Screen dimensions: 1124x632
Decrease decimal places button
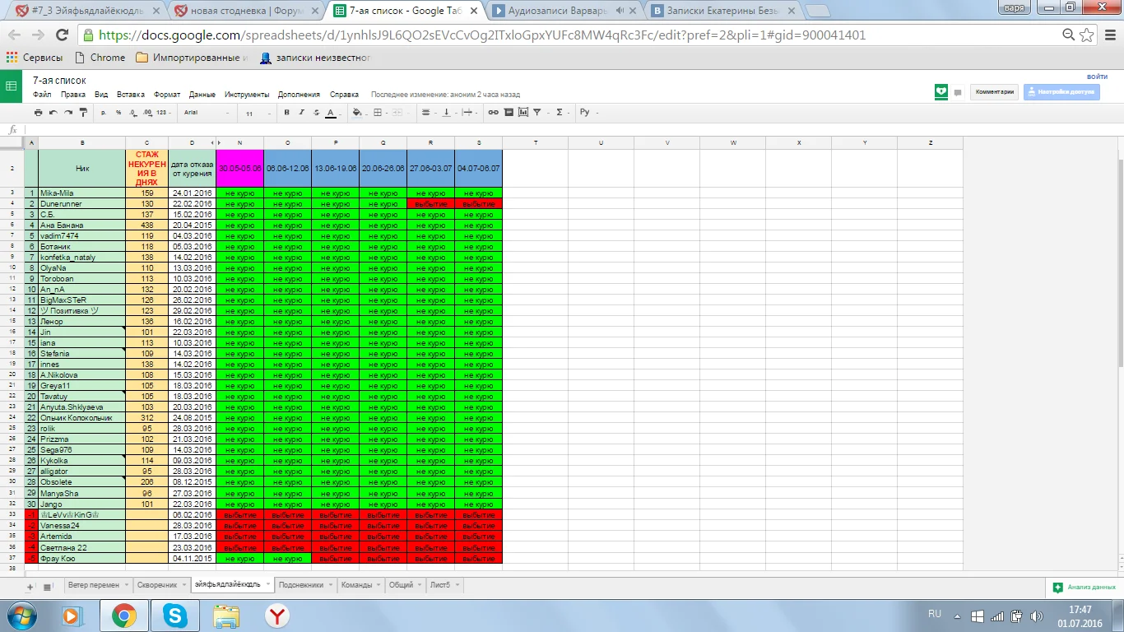[x=132, y=112]
